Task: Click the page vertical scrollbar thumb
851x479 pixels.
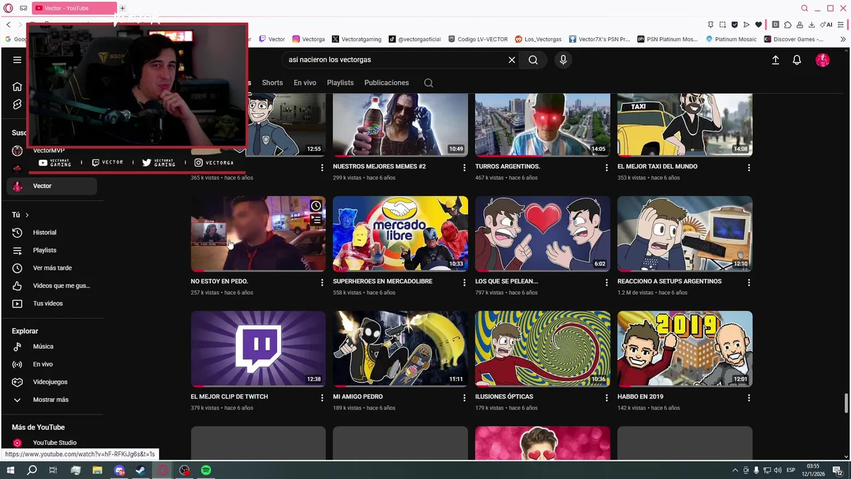Action: (846, 402)
